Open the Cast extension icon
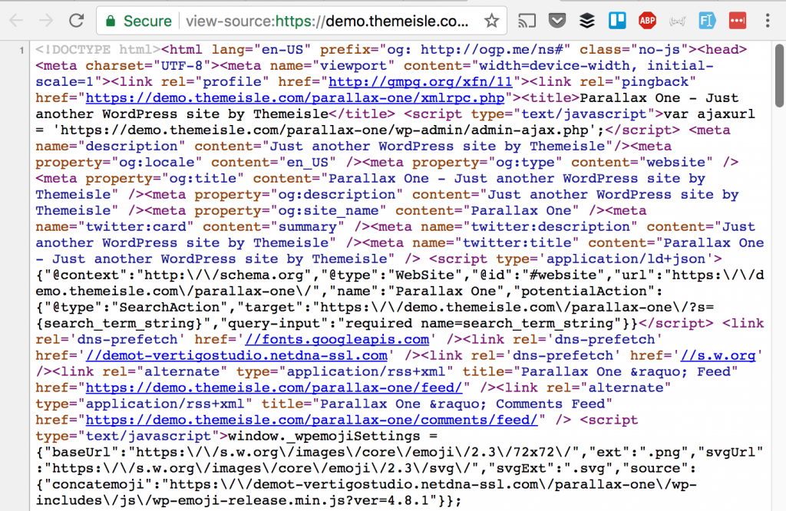 point(527,20)
